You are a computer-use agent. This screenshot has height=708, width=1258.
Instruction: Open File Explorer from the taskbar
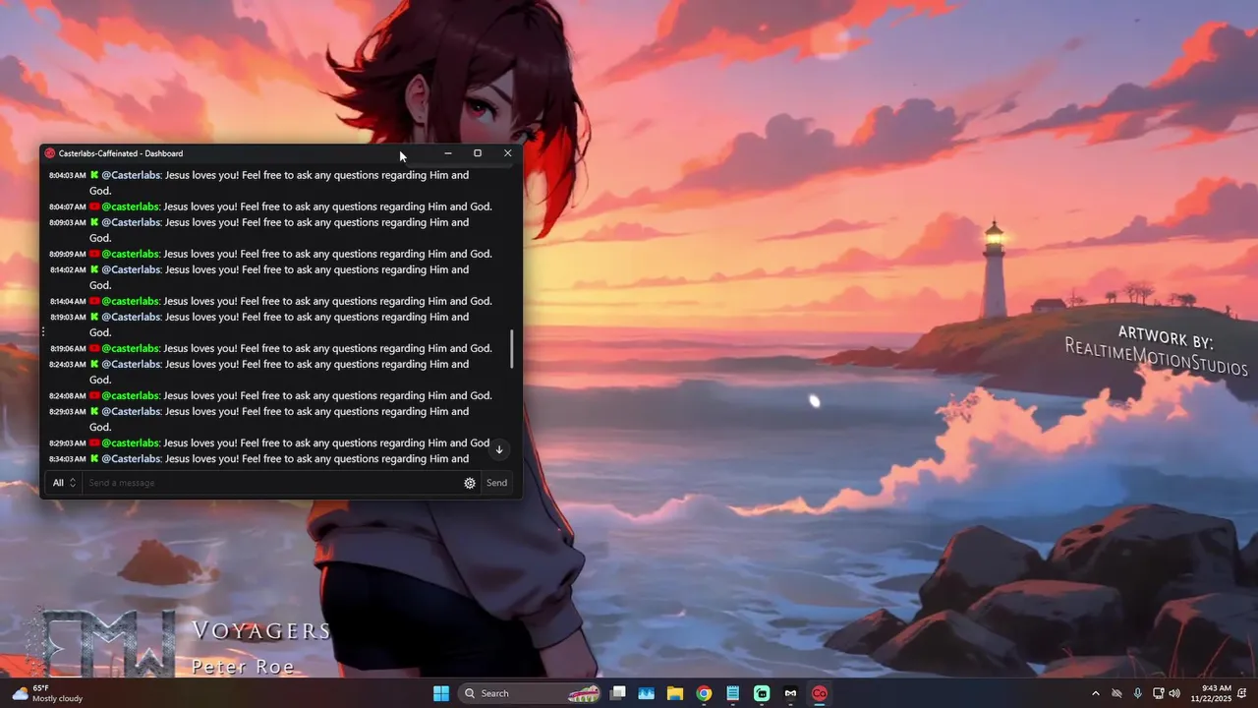675,693
